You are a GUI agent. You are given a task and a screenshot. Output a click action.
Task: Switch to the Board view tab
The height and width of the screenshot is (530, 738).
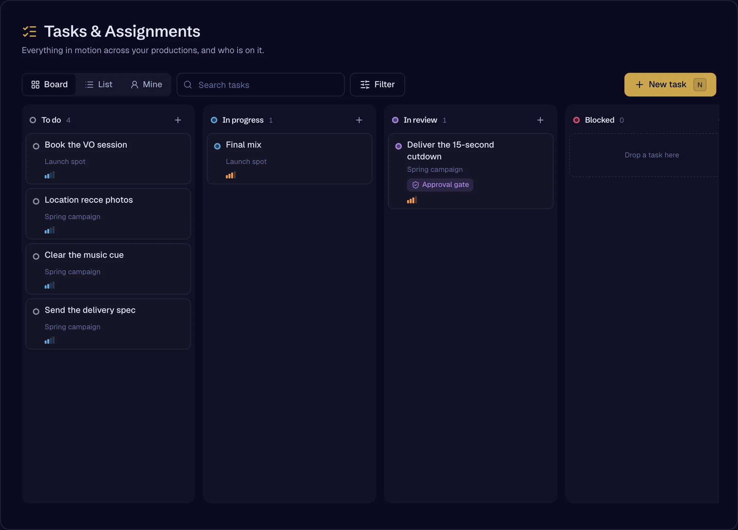coord(49,85)
